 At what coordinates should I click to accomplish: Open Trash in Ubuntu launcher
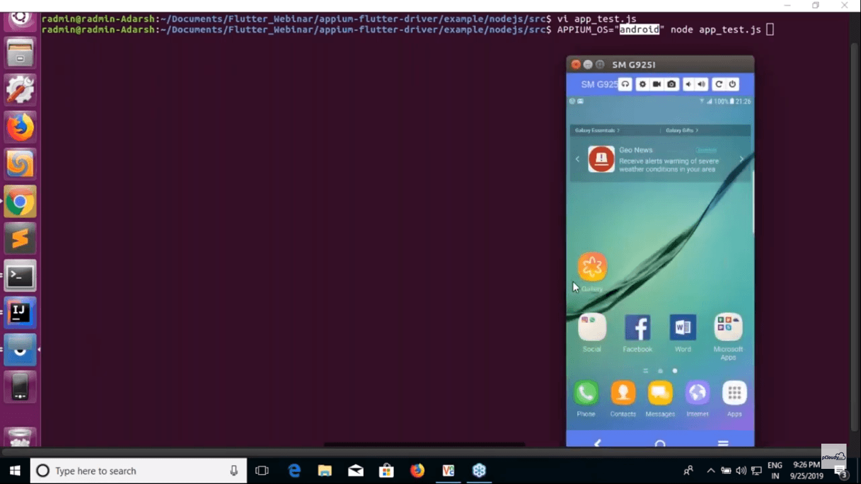[20, 437]
